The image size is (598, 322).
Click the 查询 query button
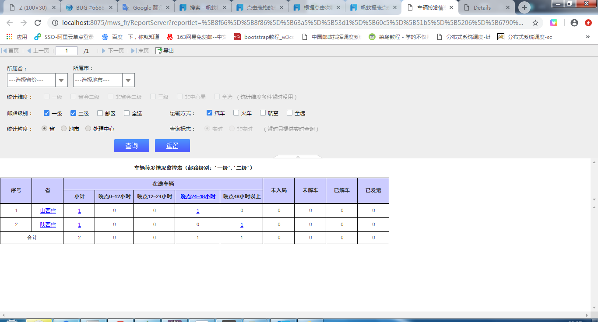pyautogui.click(x=131, y=146)
